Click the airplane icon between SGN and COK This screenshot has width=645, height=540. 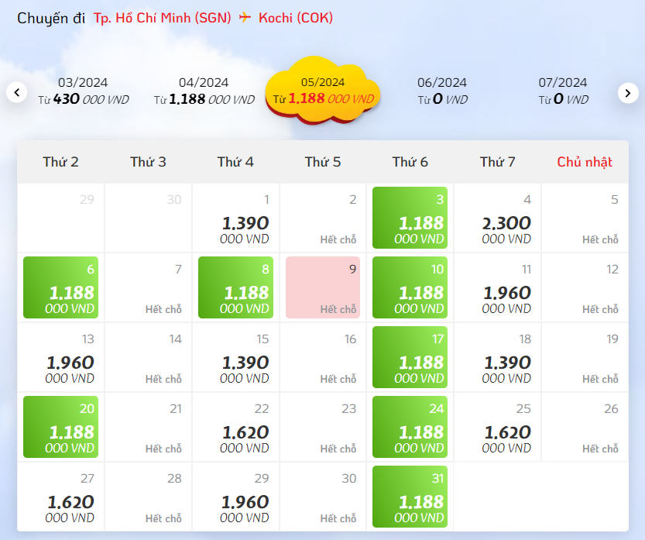(x=245, y=17)
